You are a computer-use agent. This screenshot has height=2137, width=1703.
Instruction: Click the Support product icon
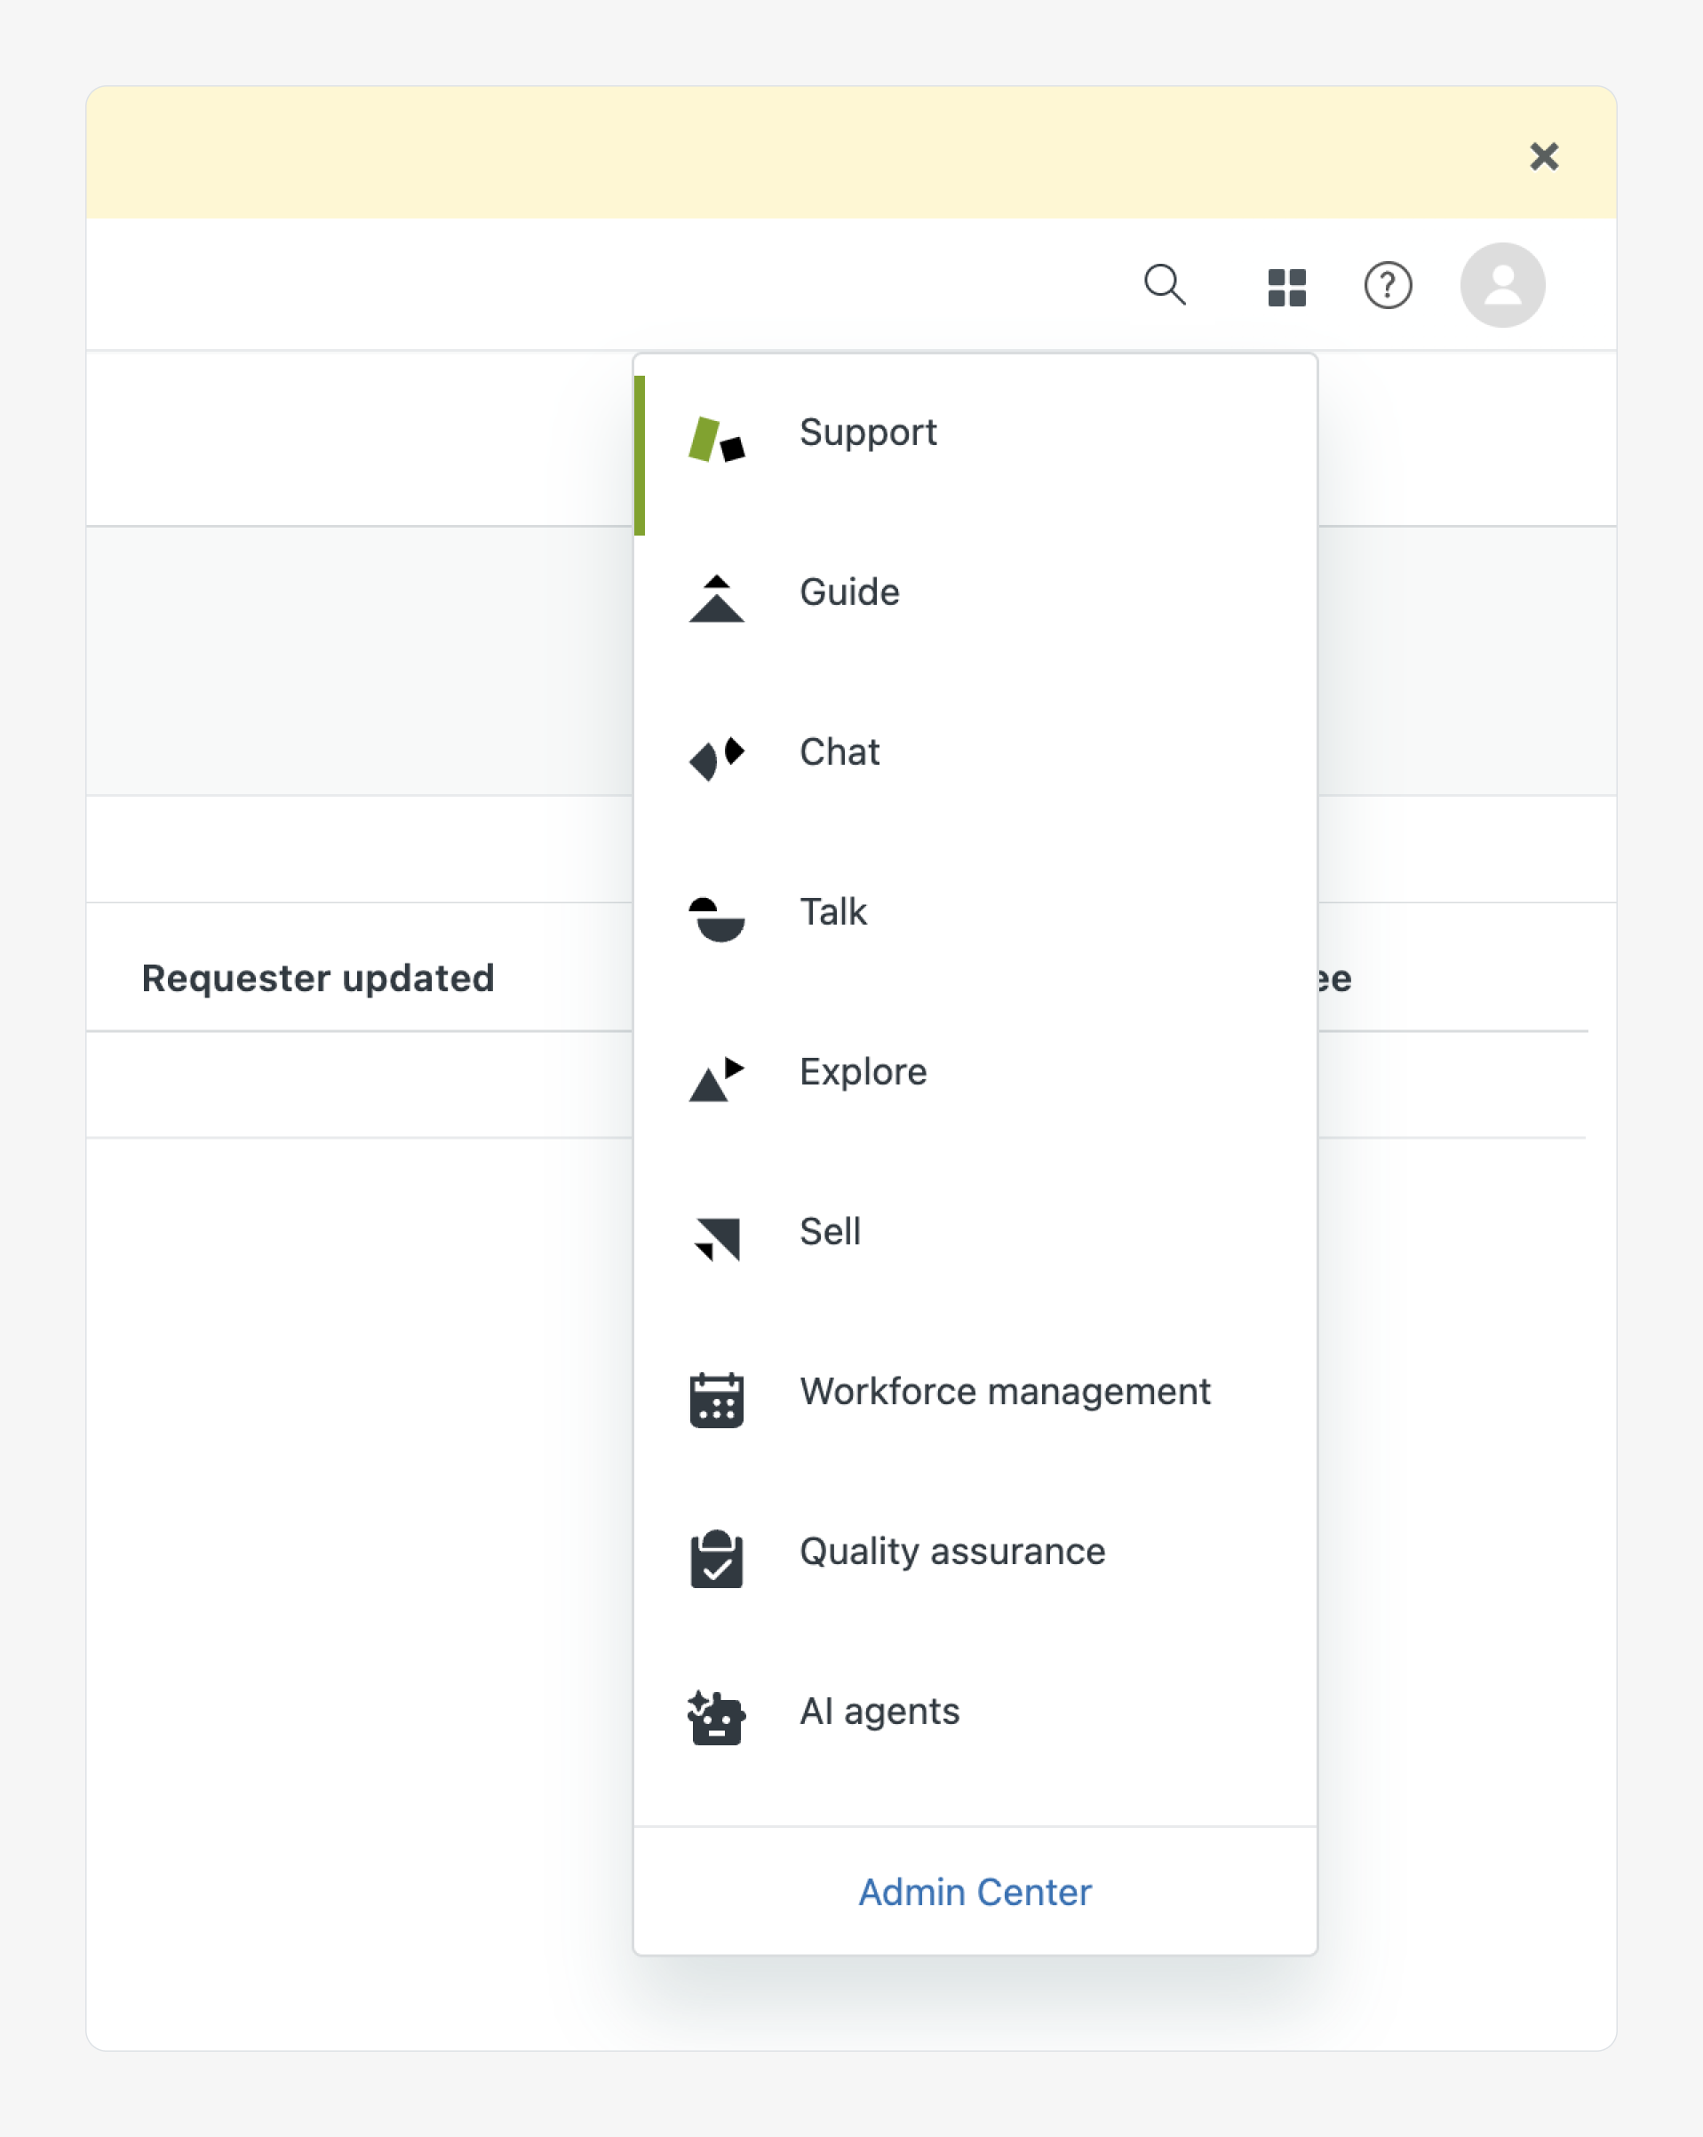(717, 439)
